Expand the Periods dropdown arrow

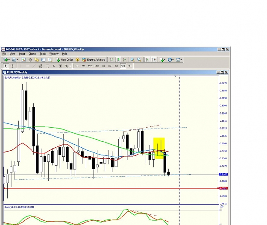[x=173, y=60]
